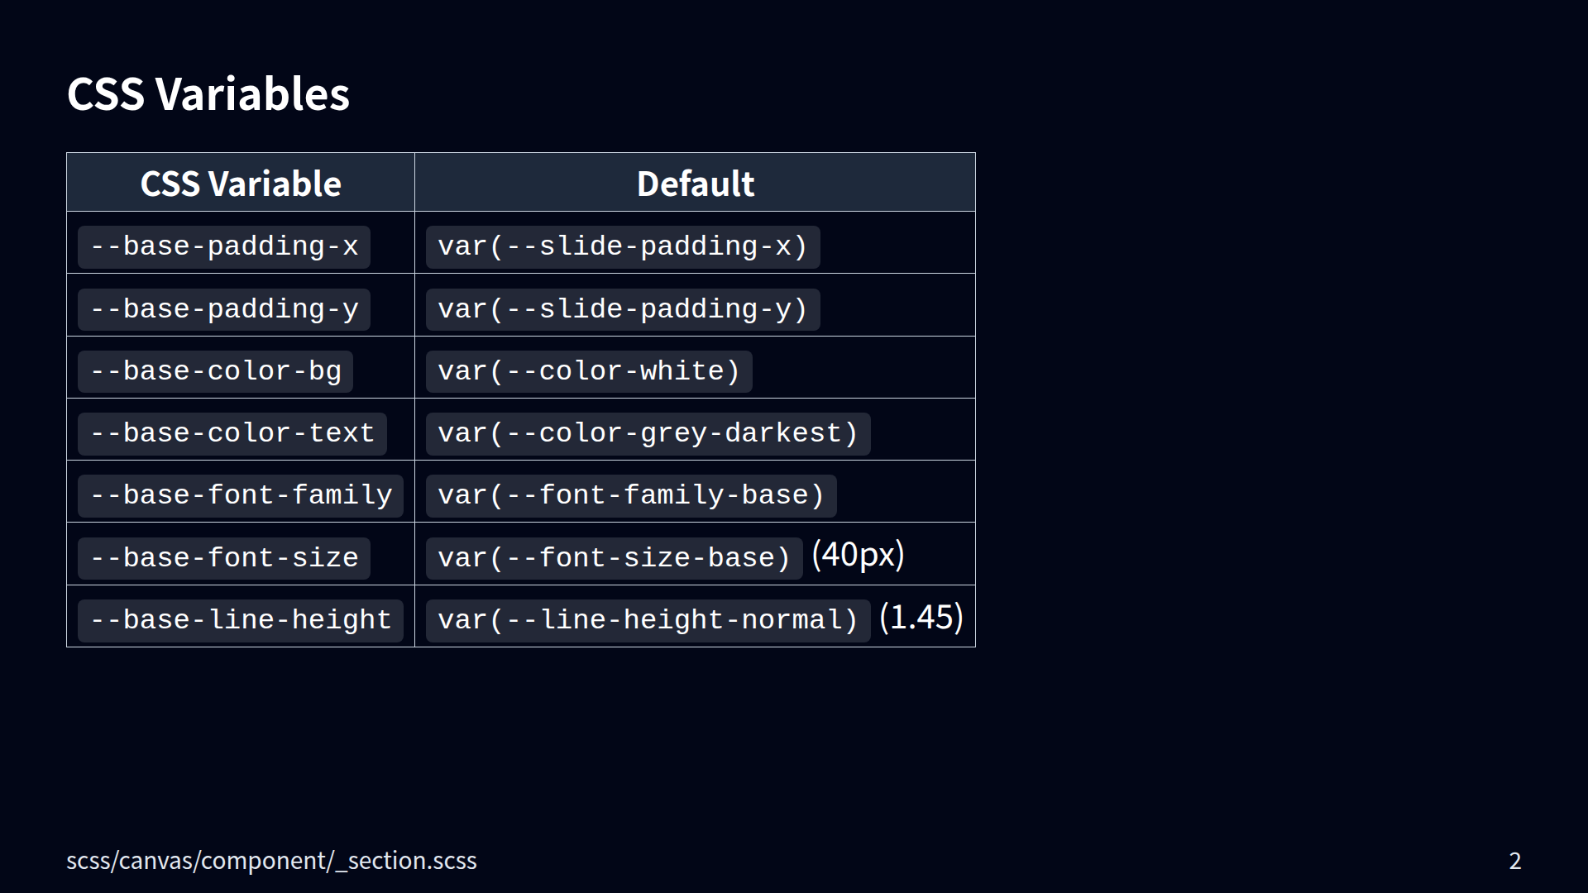The height and width of the screenshot is (893, 1588).
Task: Click the --base-line-height code label
Action: [240, 620]
